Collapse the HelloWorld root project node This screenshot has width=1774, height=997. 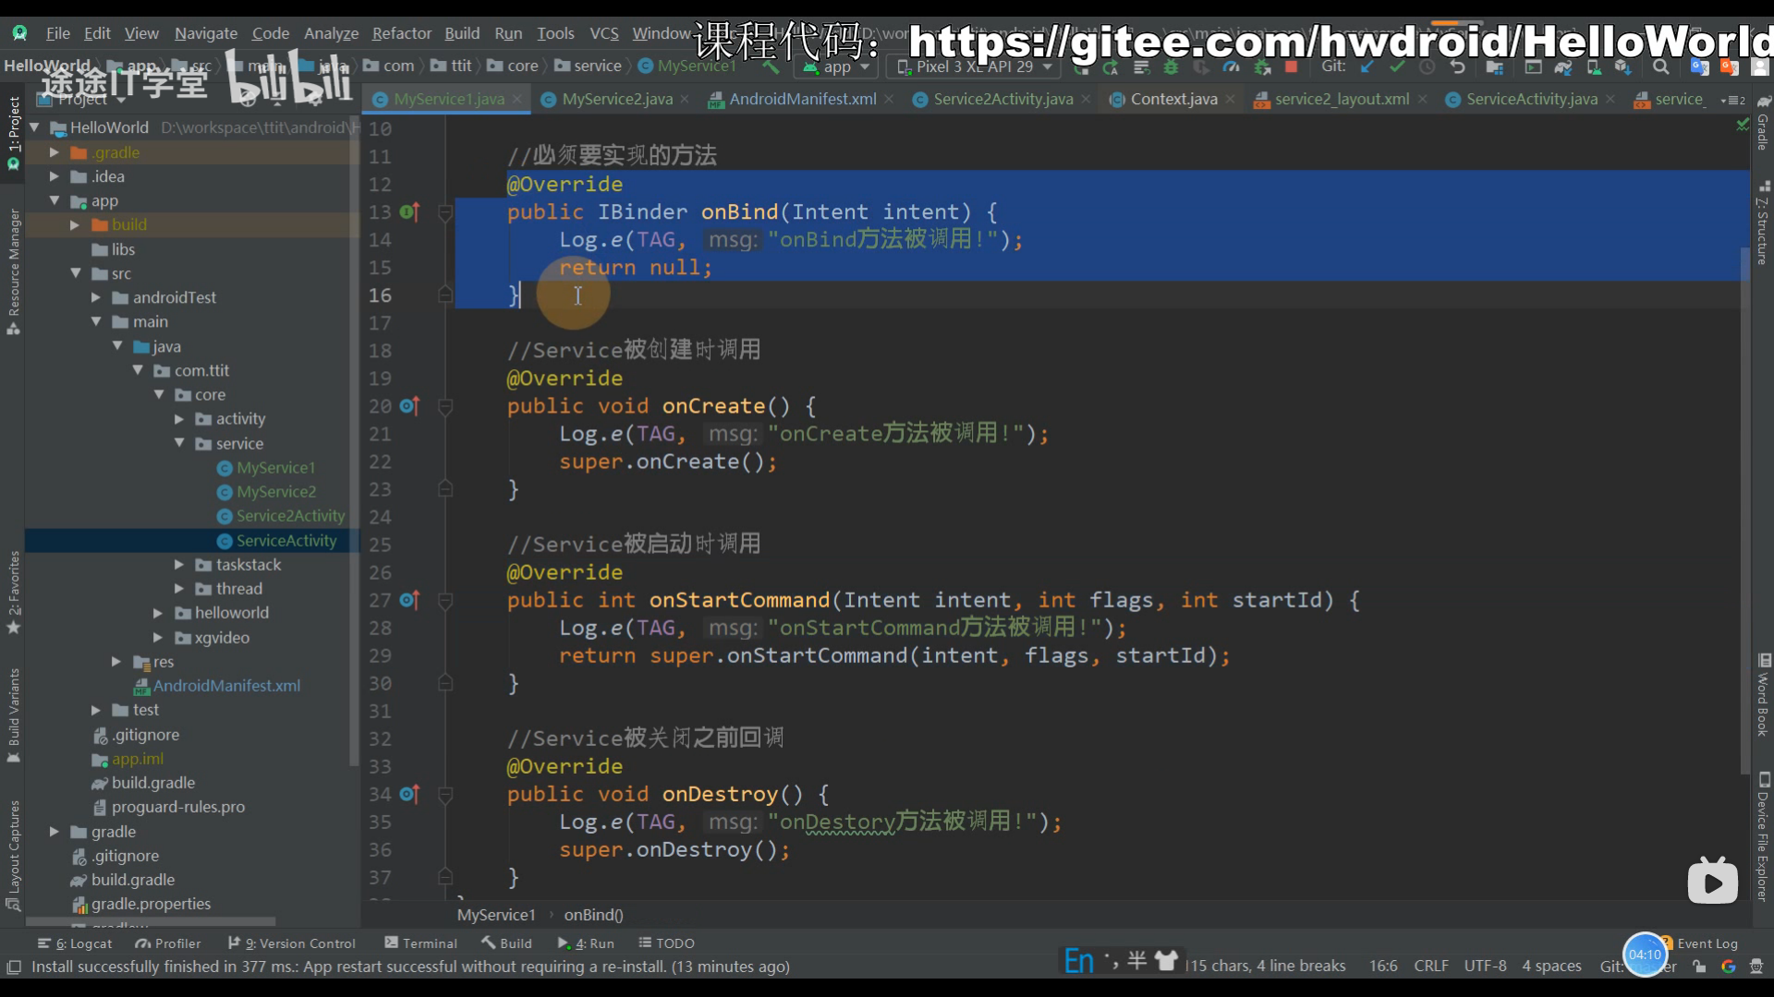pos(35,127)
